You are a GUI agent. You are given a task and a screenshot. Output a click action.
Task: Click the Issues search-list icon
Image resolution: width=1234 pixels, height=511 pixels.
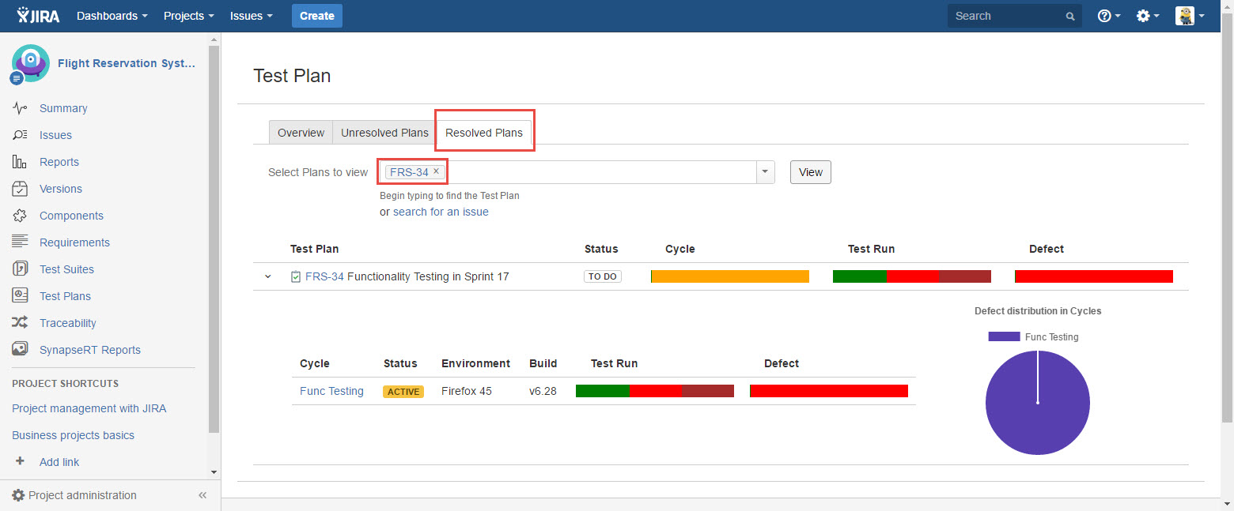tap(21, 135)
